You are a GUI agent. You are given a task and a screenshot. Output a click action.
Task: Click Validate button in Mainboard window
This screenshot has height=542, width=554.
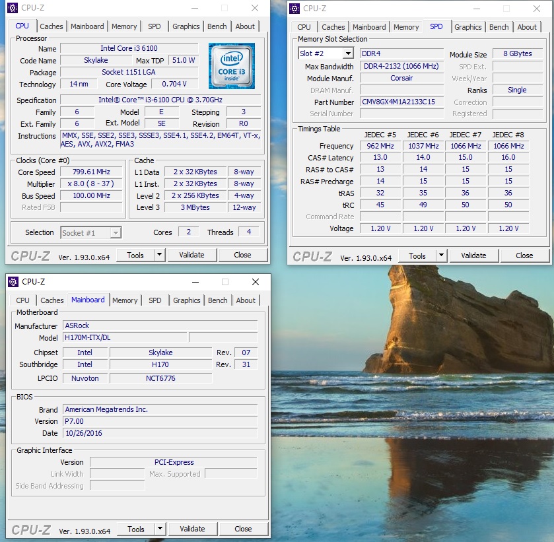193,529
